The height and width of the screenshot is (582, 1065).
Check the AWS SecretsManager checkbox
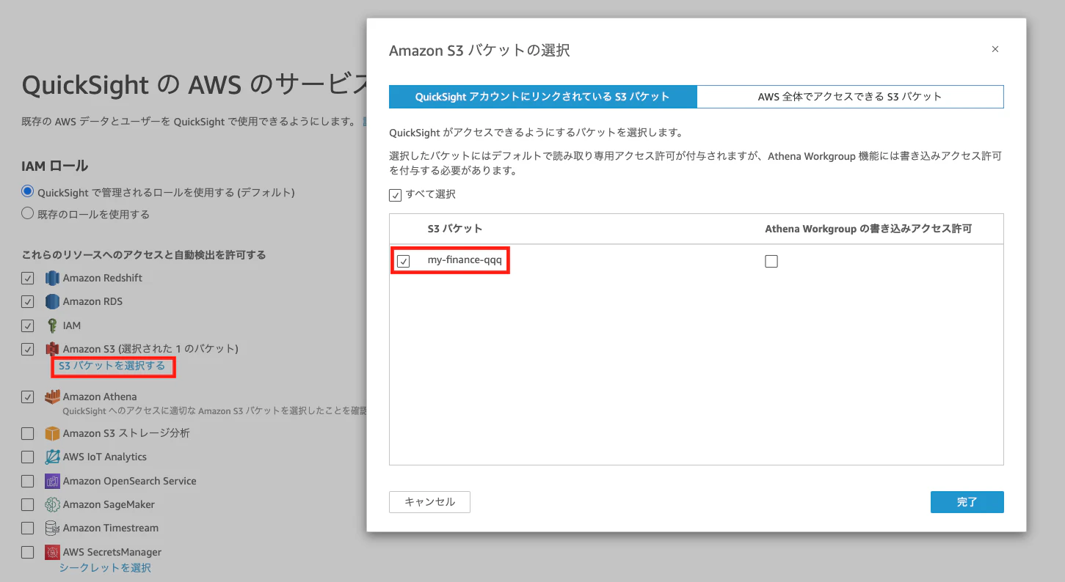pyautogui.click(x=28, y=552)
